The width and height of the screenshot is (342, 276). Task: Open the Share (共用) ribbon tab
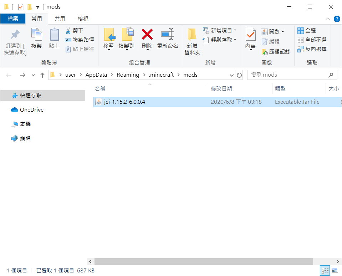(60, 19)
